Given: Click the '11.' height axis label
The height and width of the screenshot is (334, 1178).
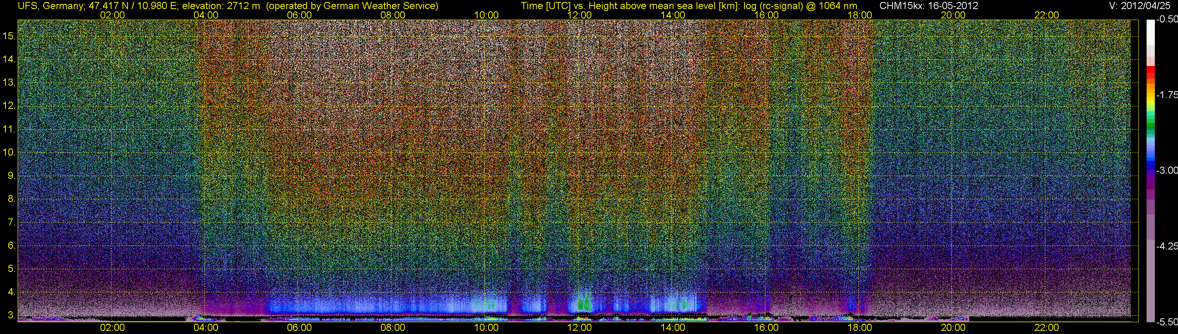Looking at the screenshot, I should (x=9, y=130).
